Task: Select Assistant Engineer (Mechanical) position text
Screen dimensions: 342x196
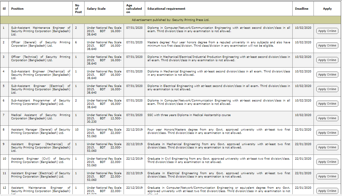Action: 41,148
